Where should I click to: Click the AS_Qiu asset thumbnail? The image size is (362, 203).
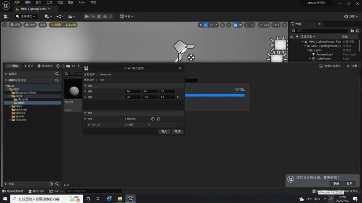point(73,89)
